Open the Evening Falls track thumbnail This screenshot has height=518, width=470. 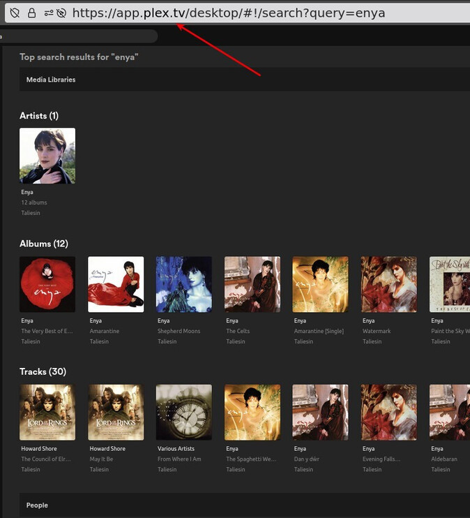(x=389, y=413)
